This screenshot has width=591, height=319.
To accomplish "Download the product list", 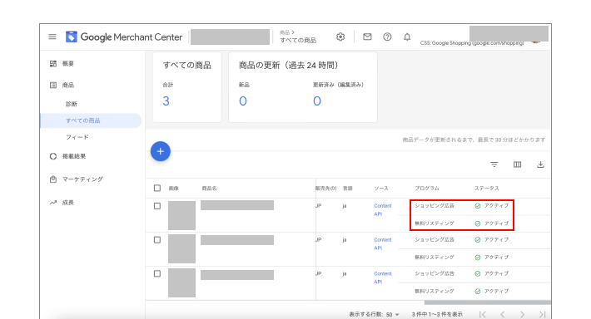I will 540,164.
